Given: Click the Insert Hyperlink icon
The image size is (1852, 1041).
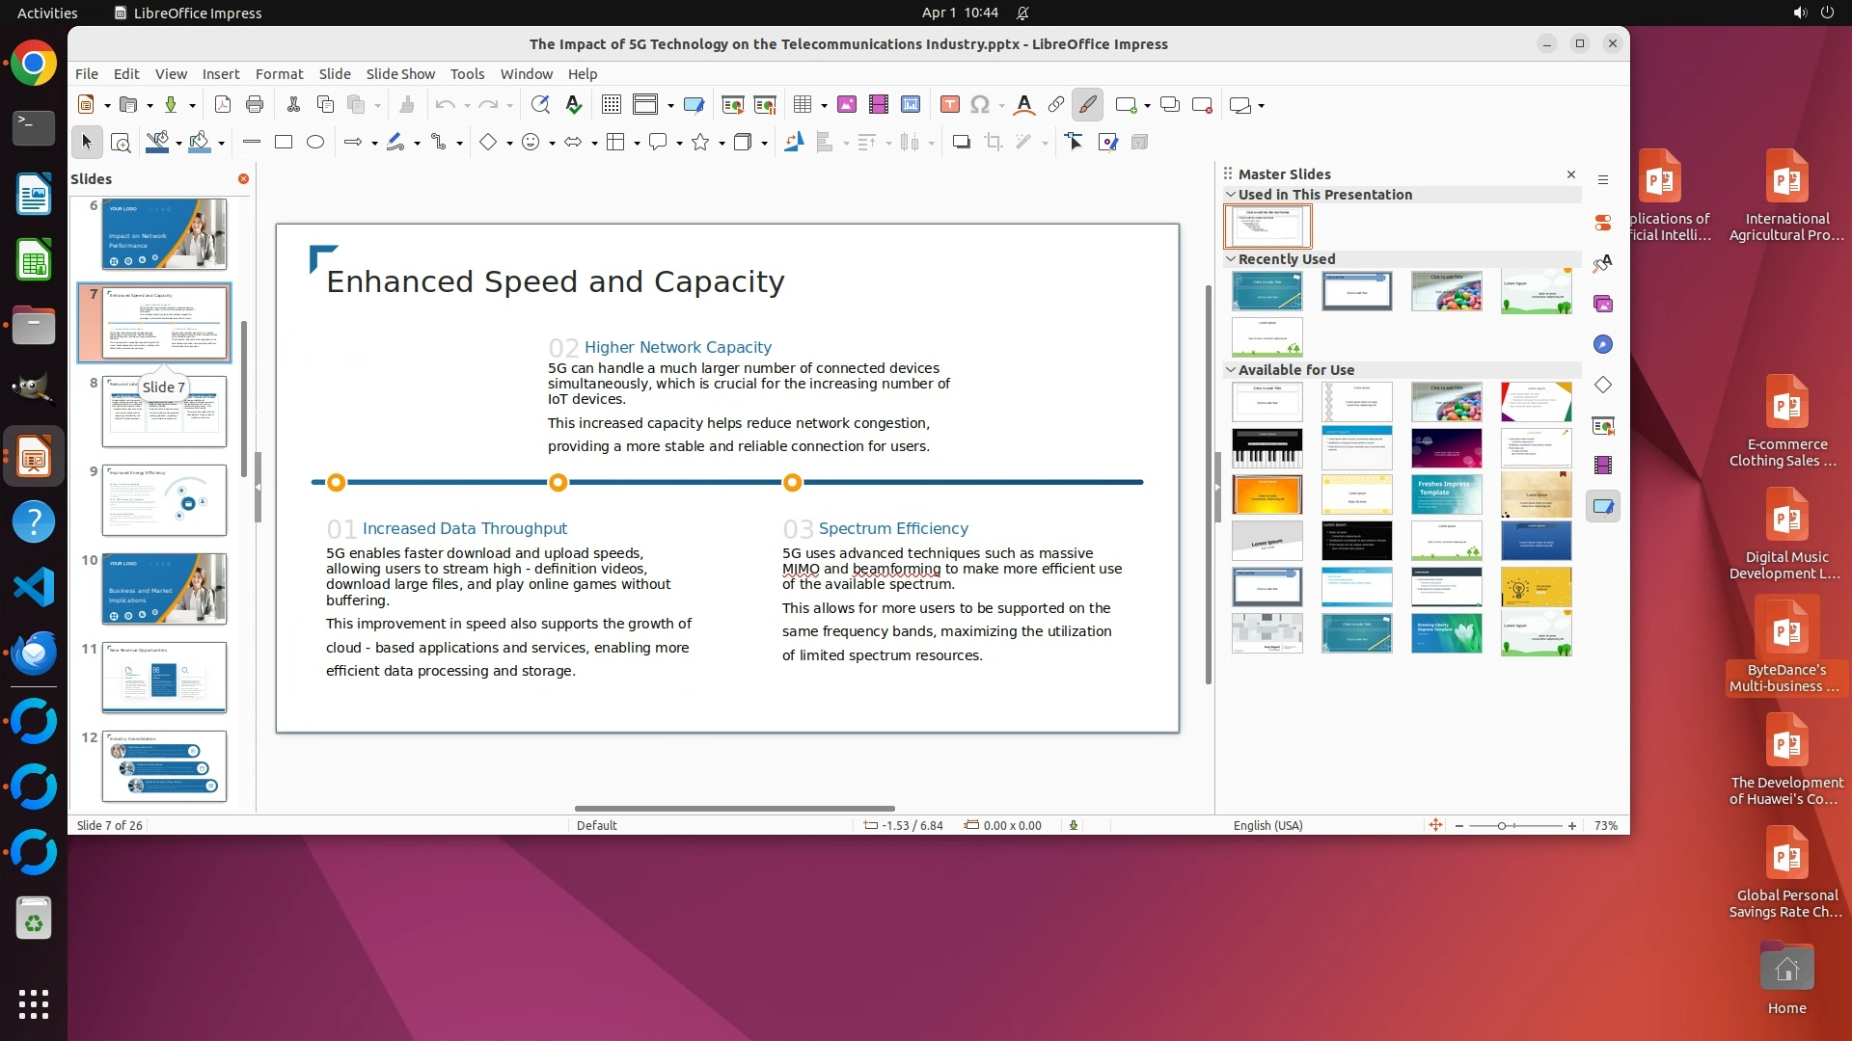Looking at the screenshot, I should click(1056, 105).
